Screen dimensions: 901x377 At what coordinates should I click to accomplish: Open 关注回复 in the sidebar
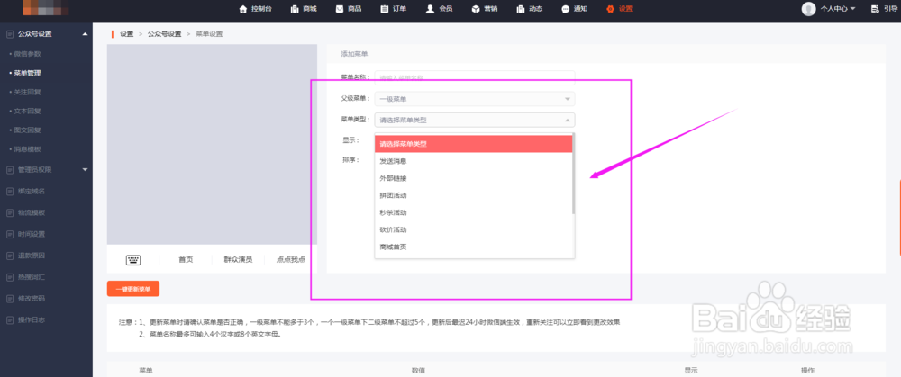pyautogui.click(x=28, y=92)
